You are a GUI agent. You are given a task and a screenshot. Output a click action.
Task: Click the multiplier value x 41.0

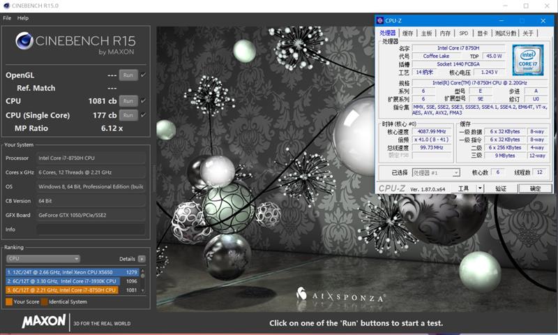[x=432, y=140]
